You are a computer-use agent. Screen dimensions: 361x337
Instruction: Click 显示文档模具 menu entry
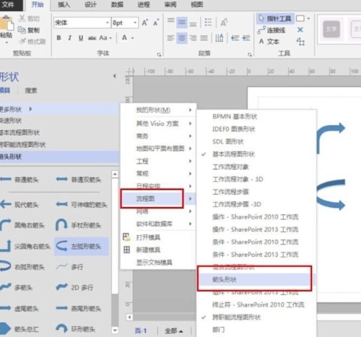pyautogui.click(x=154, y=262)
